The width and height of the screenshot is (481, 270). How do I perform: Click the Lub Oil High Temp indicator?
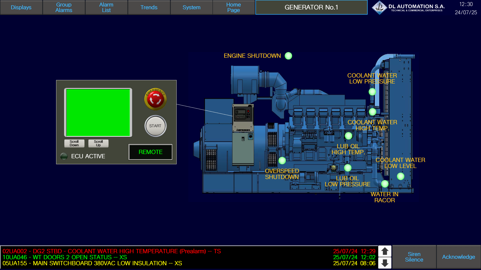[348, 136]
